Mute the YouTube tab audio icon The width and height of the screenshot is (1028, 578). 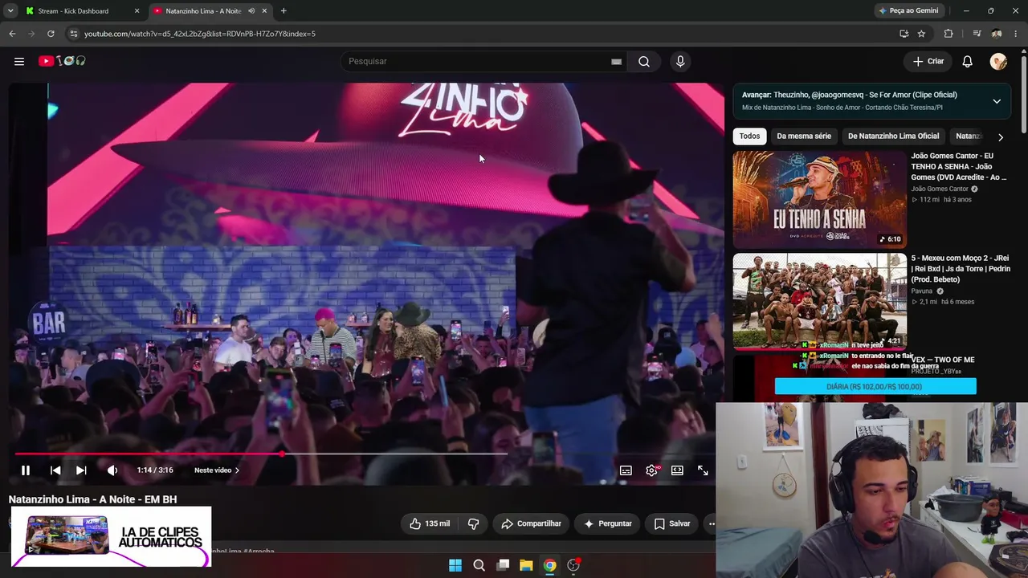click(x=251, y=11)
